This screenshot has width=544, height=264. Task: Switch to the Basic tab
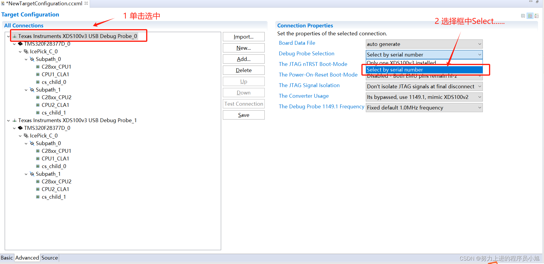pos(7,258)
